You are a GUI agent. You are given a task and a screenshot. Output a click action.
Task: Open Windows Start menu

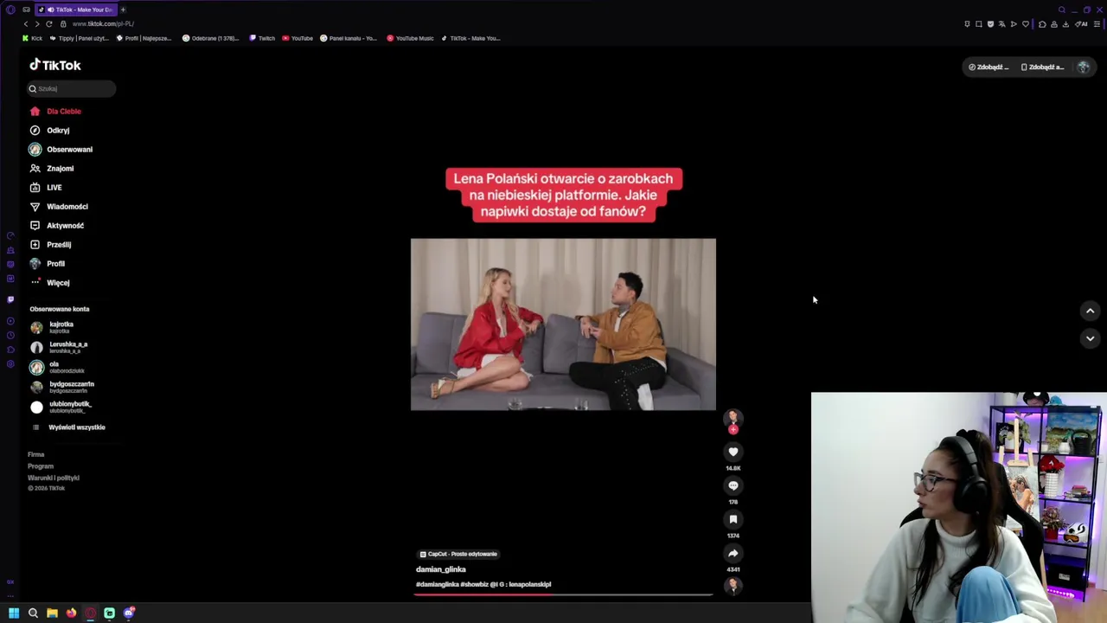tap(14, 613)
